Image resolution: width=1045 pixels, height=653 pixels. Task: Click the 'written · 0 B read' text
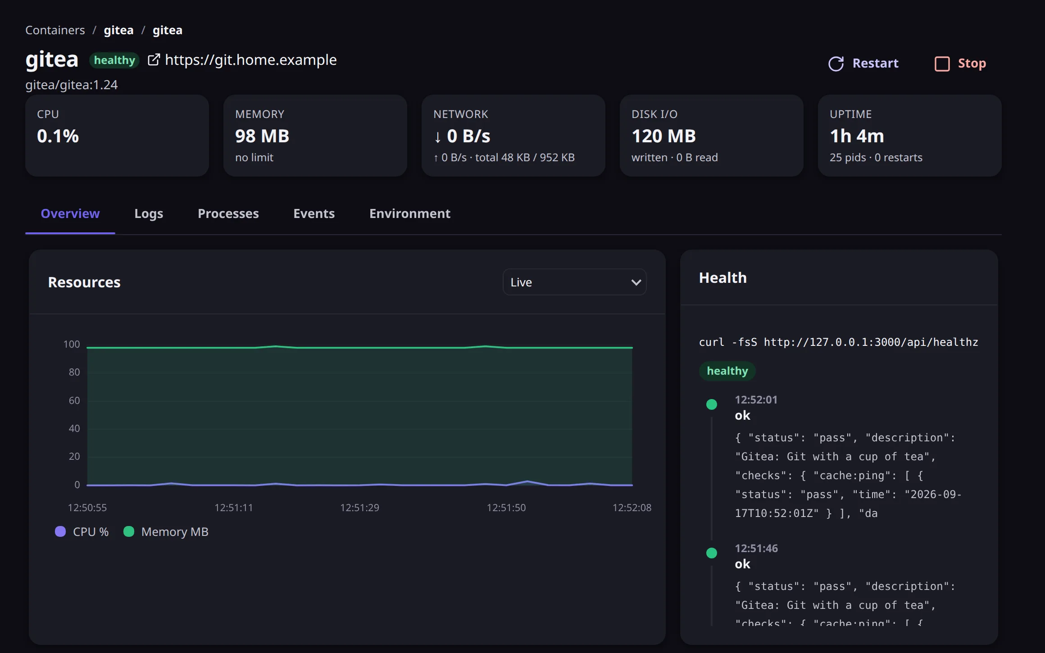675,157
